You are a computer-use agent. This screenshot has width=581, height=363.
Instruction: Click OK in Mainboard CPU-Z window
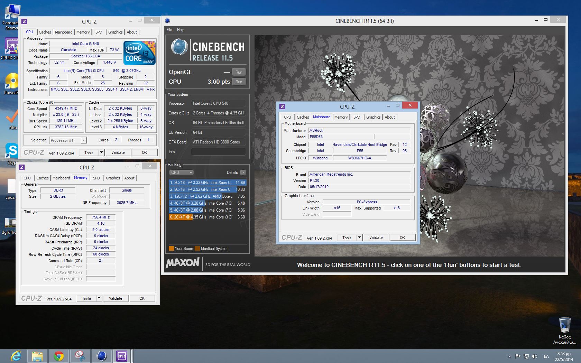402,238
